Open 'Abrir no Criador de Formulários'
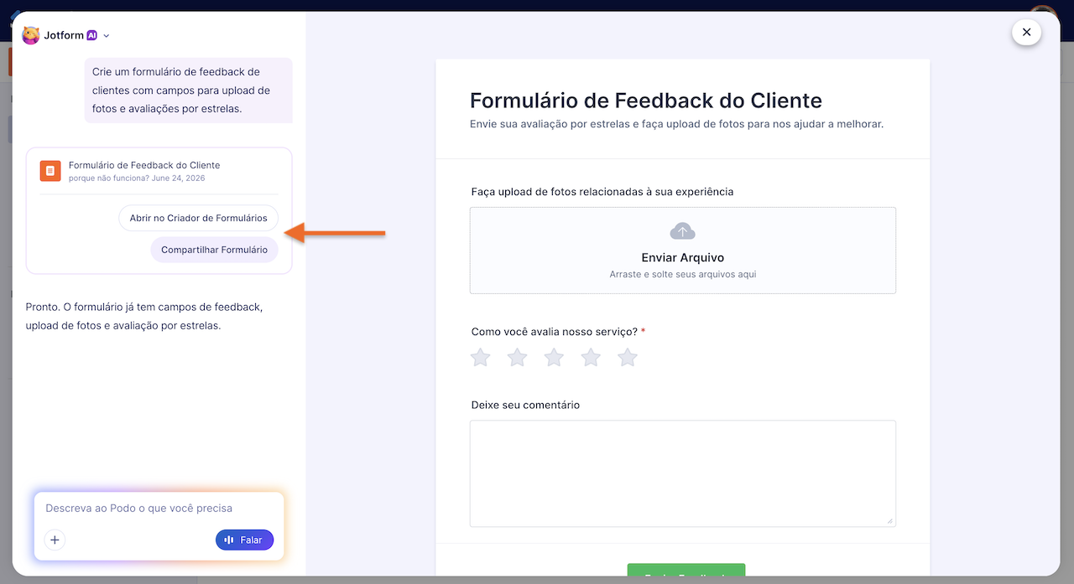 click(199, 218)
